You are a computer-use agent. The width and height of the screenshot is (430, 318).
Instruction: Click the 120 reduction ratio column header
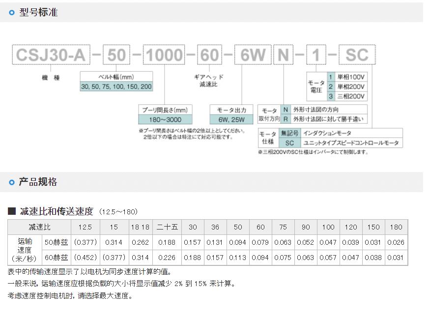pyautogui.click(x=351, y=227)
